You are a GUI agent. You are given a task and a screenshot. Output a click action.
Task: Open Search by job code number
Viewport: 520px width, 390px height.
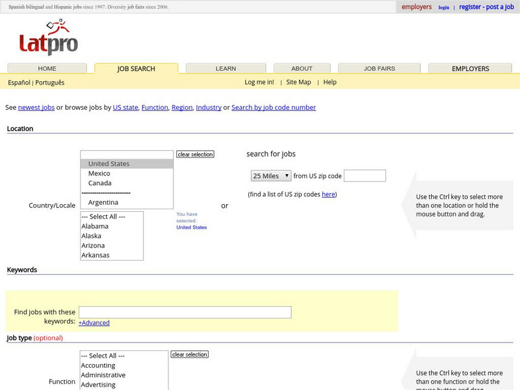click(272, 107)
